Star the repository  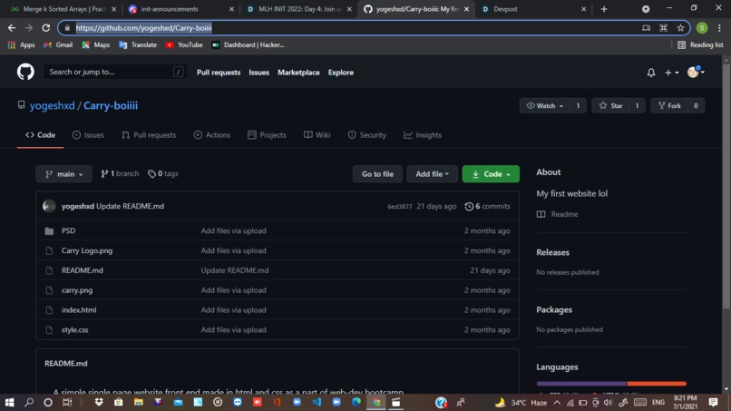[610, 106]
